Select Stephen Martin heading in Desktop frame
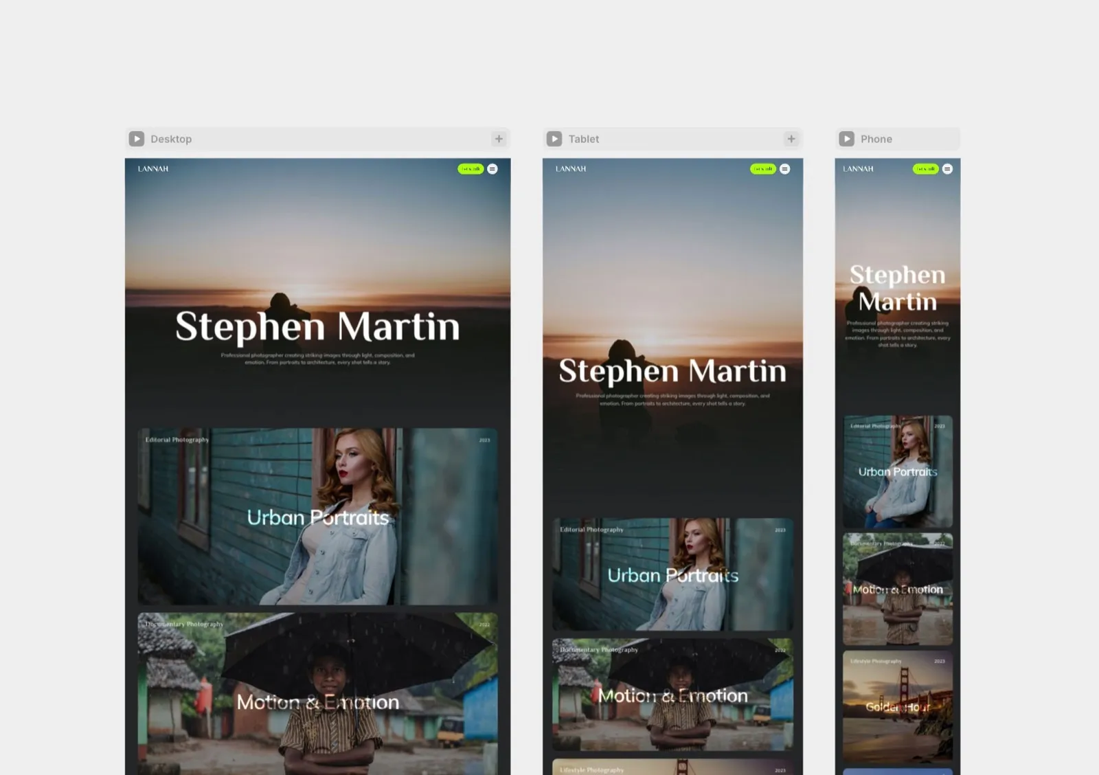1099x775 pixels. 317,327
